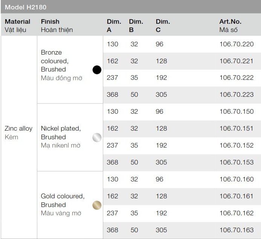Select article number 106.70.150
The image size is (261, 239).
coord(237,111)
